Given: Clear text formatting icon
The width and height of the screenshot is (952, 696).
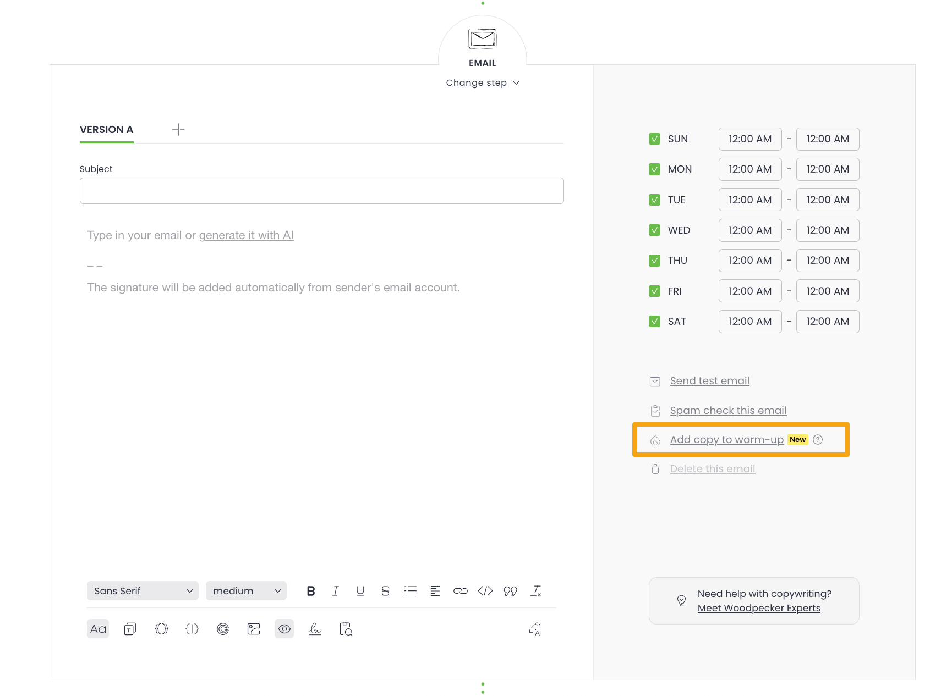Looking at the screenshot, I should [x=535, y=591].
